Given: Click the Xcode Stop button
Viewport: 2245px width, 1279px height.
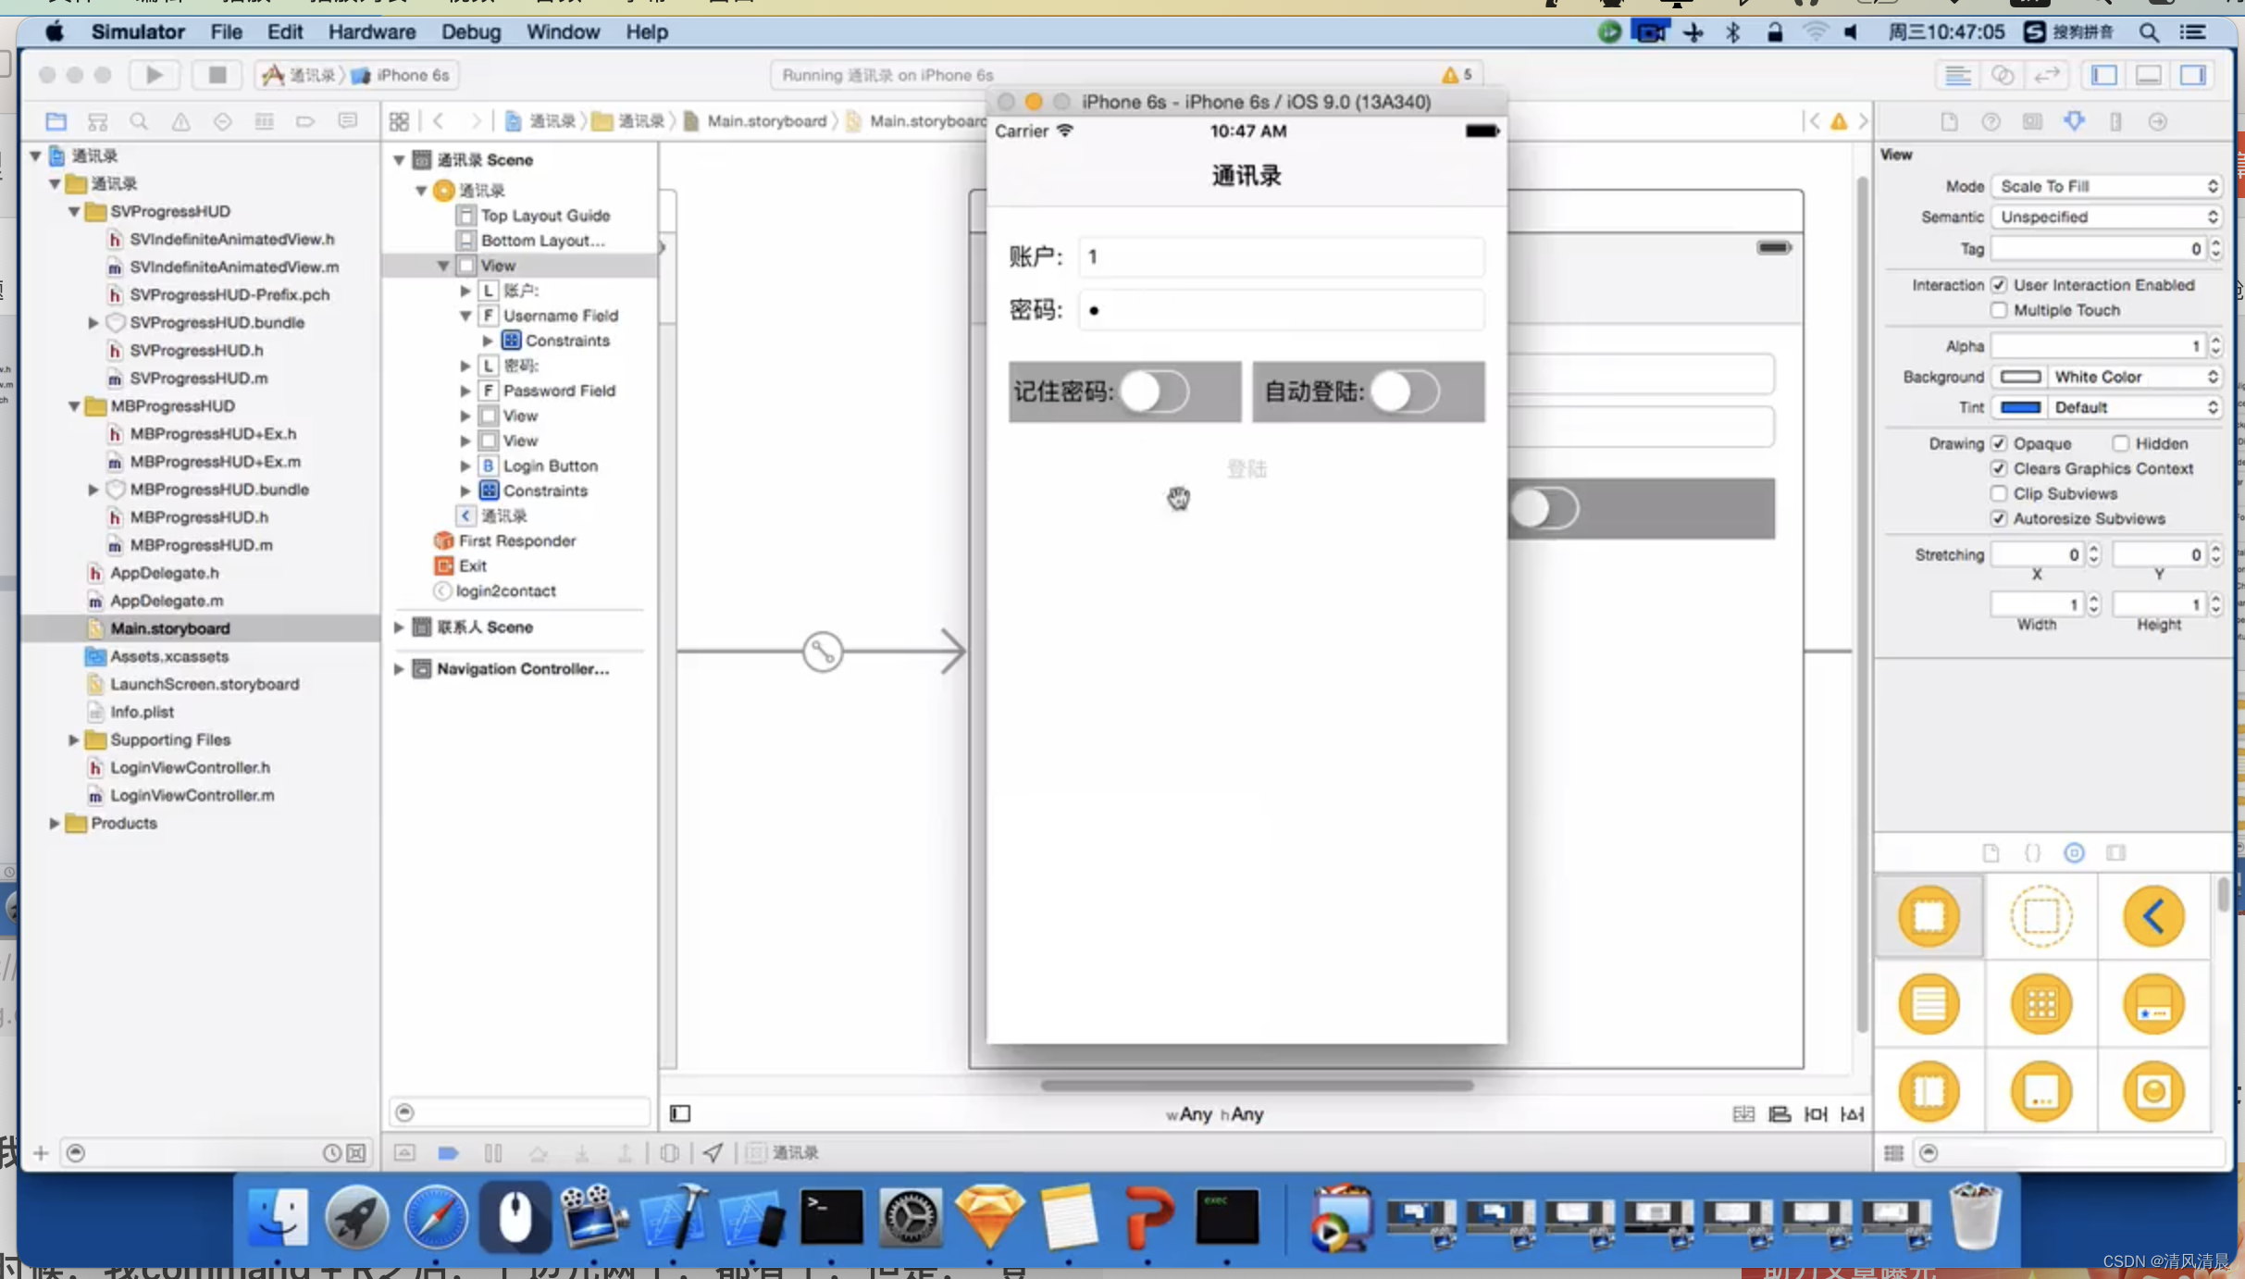Looking at the screenshot, I should [217, 75].
